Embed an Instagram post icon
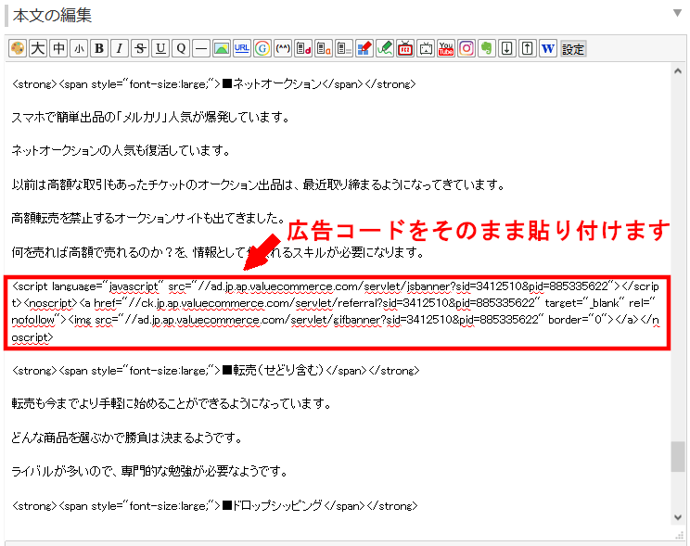 pos(466,48)
